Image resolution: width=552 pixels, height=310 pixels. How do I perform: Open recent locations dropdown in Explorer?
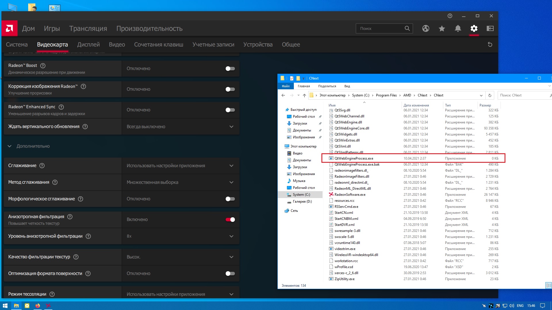pyautogui.click(x=298, y=95)
